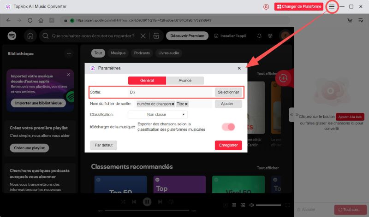Viewport: 369px width, 217px height.
Task: Reload the page with the refresh icon
Action: (30, 20)
